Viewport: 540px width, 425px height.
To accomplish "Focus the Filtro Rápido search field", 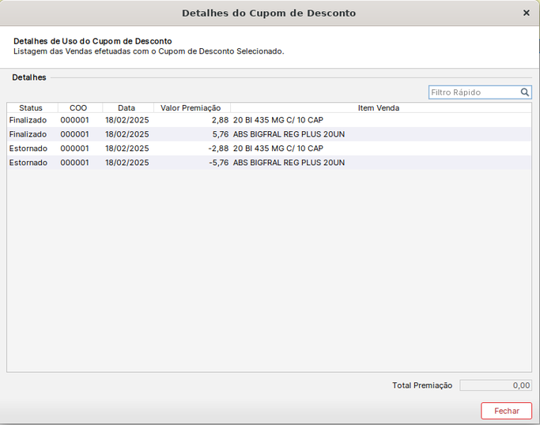I will click(x=474, y=92).
